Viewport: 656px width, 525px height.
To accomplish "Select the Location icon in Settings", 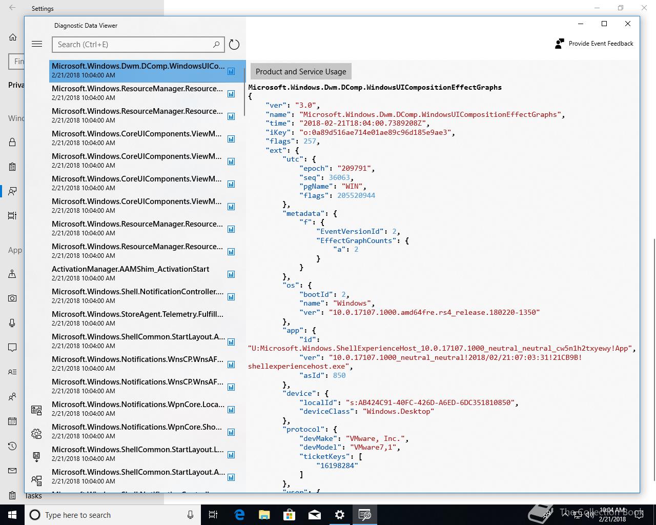I will [x=12, y=274].
